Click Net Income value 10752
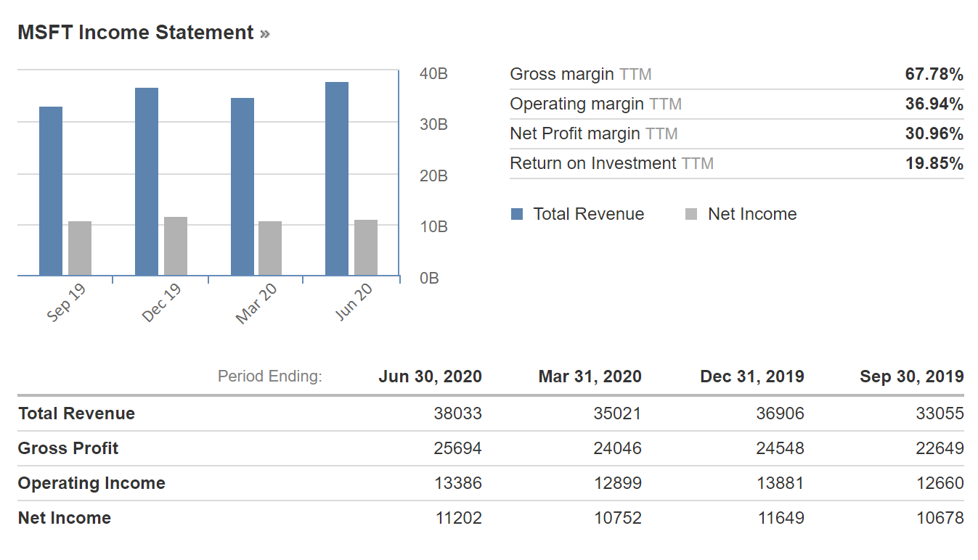978x560 pixels. pyautogui.click(x=618, y=518)
